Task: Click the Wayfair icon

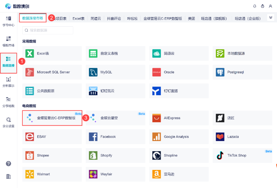Action: point(93,174)
